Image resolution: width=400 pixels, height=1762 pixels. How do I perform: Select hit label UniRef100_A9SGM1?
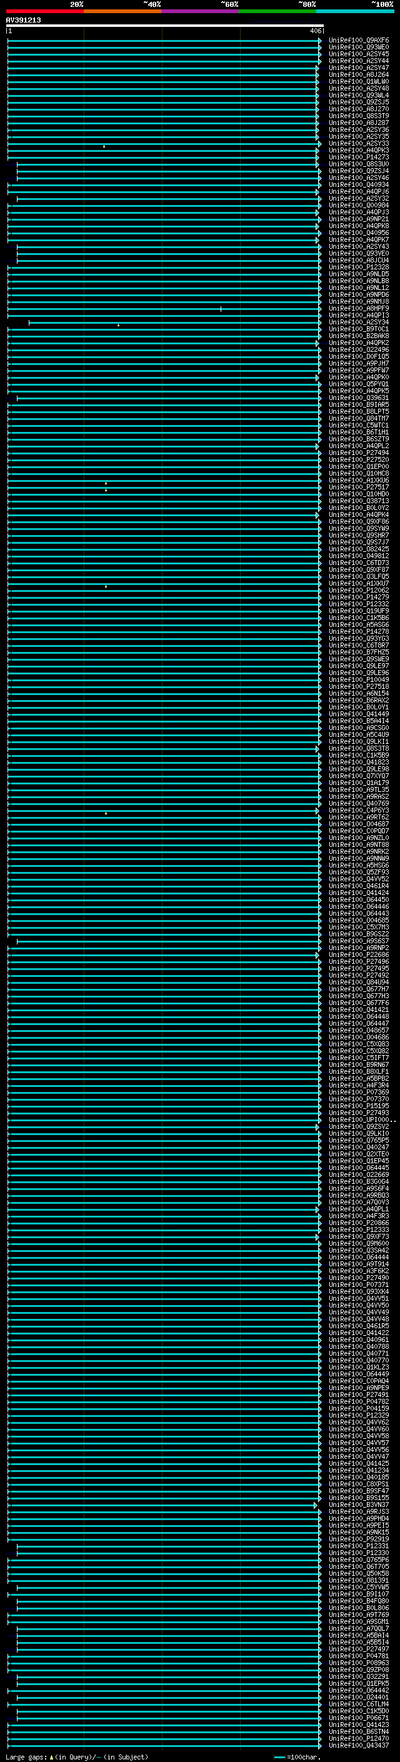tap(359, 1621)
